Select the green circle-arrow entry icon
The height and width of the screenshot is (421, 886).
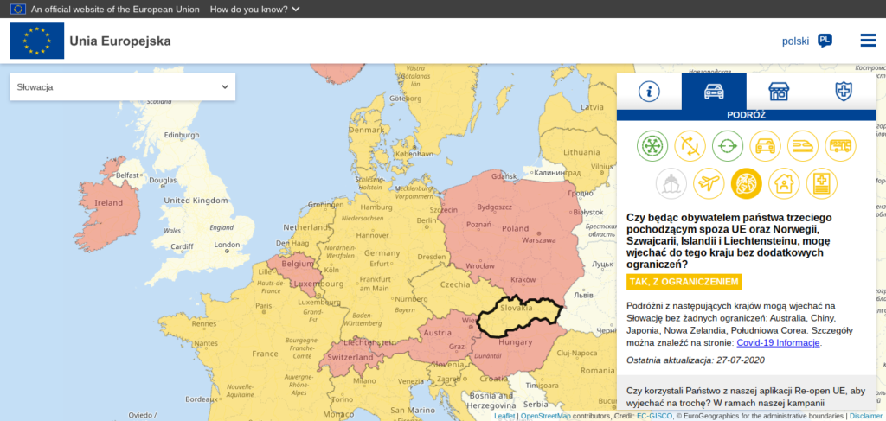728,145
